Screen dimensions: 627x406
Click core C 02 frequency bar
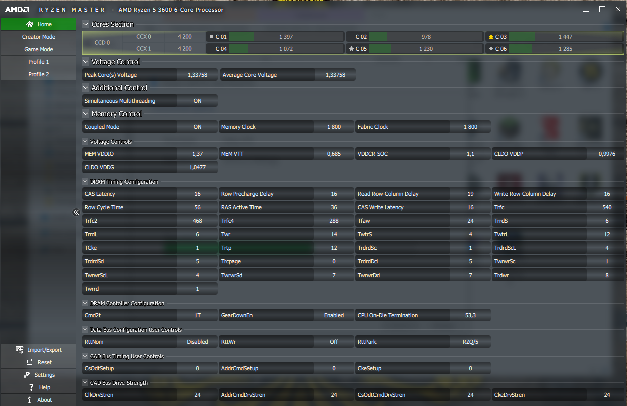(x=426, y=37)
